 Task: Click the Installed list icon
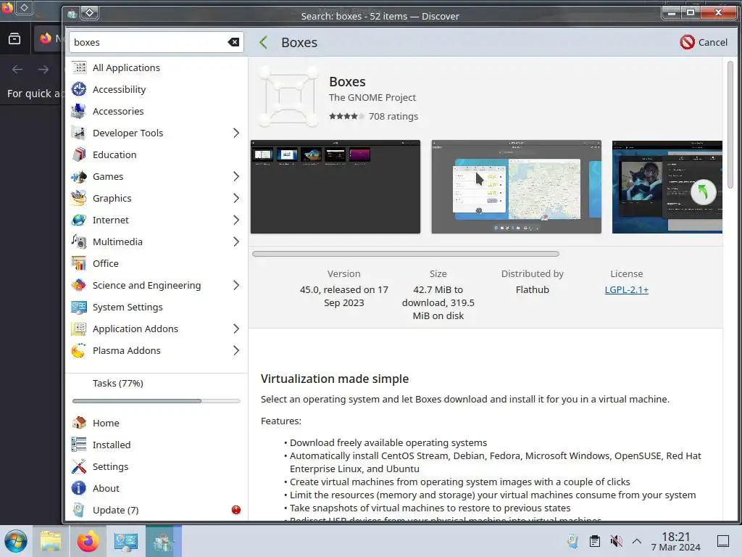pyautogui.click(x=78, y=445)
